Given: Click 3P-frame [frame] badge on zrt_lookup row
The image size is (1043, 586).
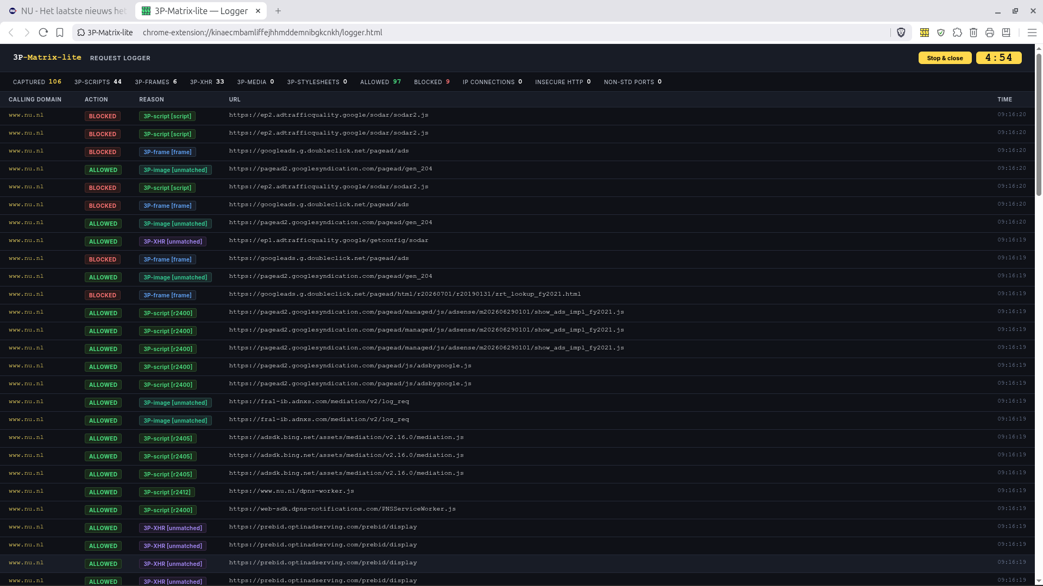Looking at the screenshot, I should 167,295.
